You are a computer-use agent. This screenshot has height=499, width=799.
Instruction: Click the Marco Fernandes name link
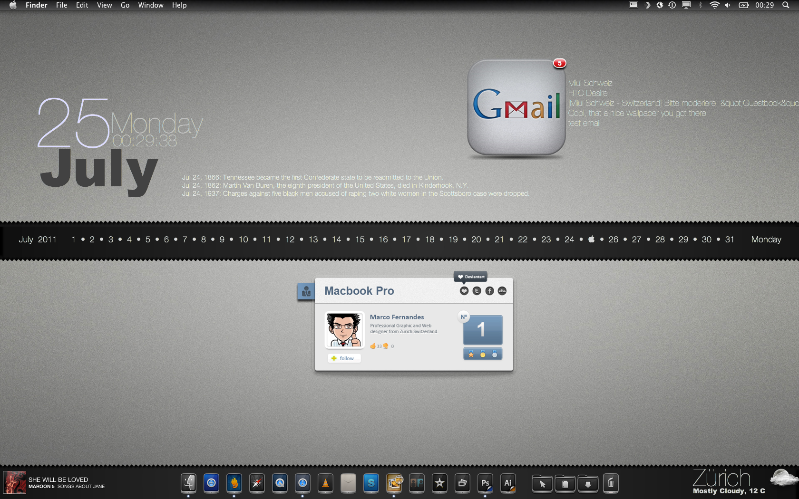(x=397, y=317)
